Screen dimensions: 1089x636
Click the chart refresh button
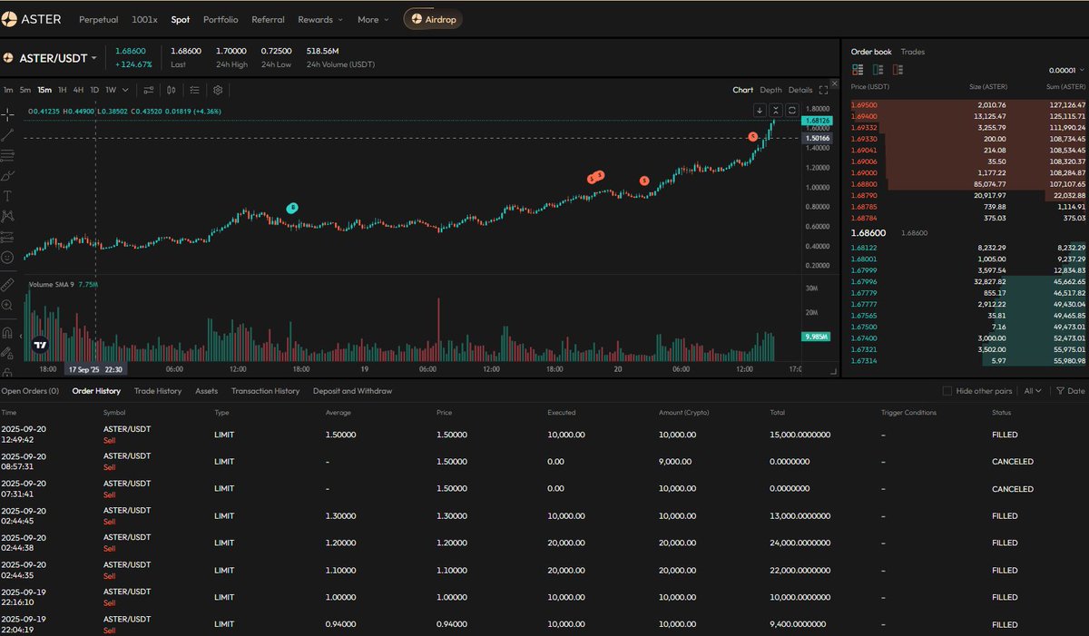pos(792,110)
